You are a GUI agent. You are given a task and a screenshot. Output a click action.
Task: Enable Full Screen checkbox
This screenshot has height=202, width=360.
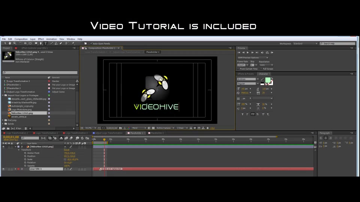coord(261,69)
